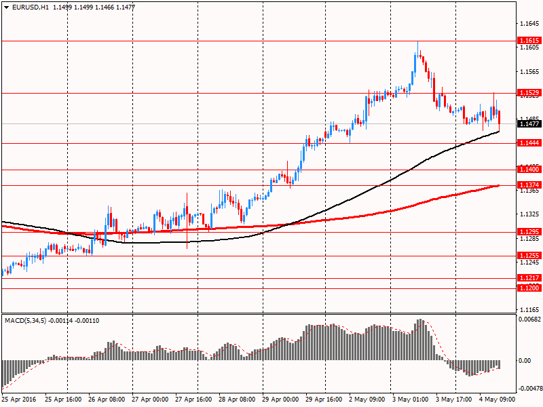Image resolution: width=543 pixels, height=407 pixels.
Task: Select the 1.1400 red price level label
Action: pos(529,169)
